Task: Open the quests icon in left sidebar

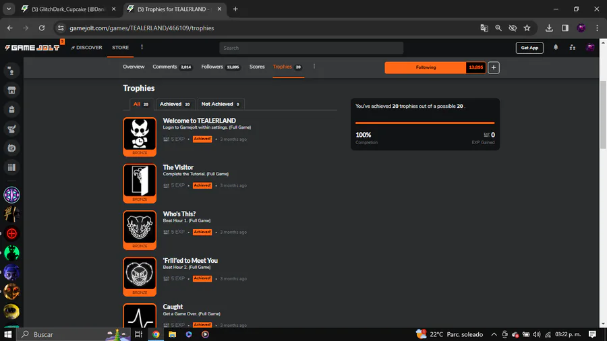Action: pyautogui.click(x=11, y=129)
